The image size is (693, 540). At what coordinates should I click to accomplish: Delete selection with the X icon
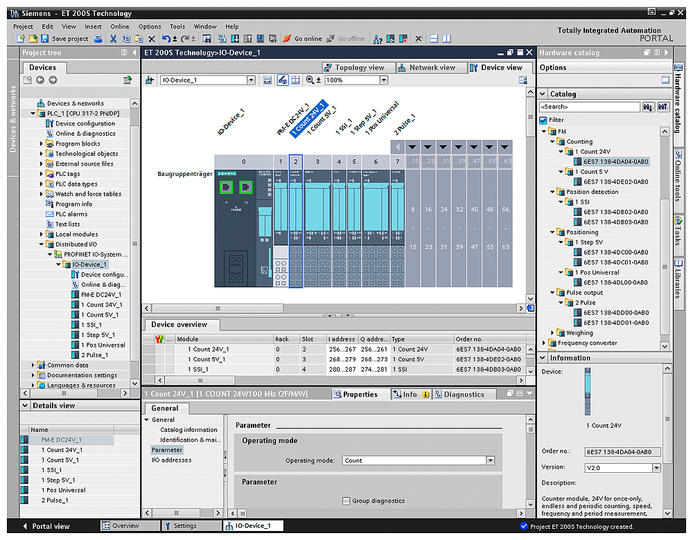[151, 39]
